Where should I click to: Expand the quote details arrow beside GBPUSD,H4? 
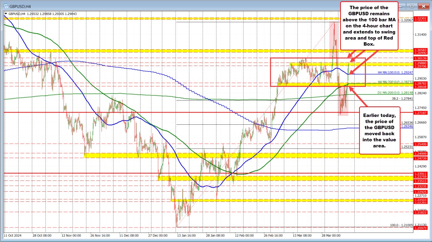tap(7, 14)
